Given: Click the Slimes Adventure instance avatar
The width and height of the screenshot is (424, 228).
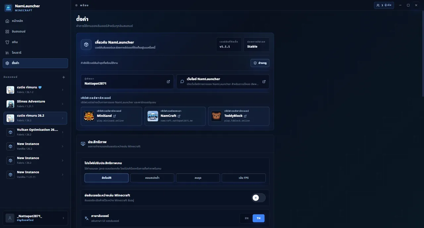Looking at the screenshot, I should tap(10, 104).
